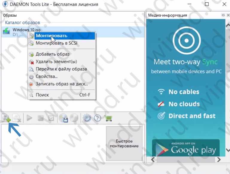Click the Add image toolbar icon
The width and height of the screenshot is (230, 174).
6,118
